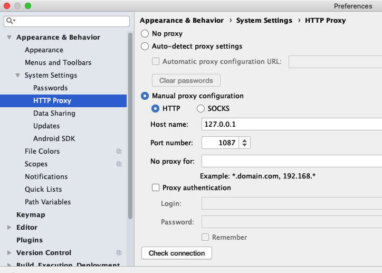Open Notifications settings

46,177
